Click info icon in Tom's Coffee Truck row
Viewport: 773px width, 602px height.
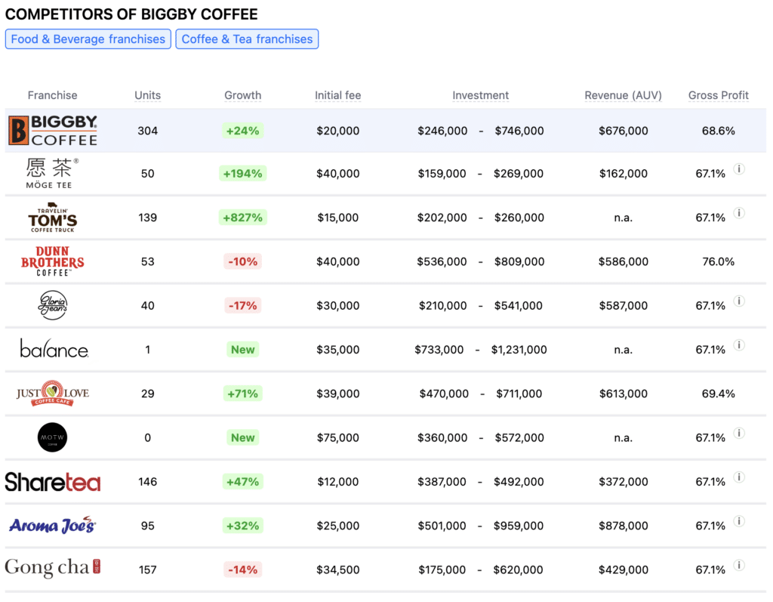pyautogui.click(x=738, y=213)
